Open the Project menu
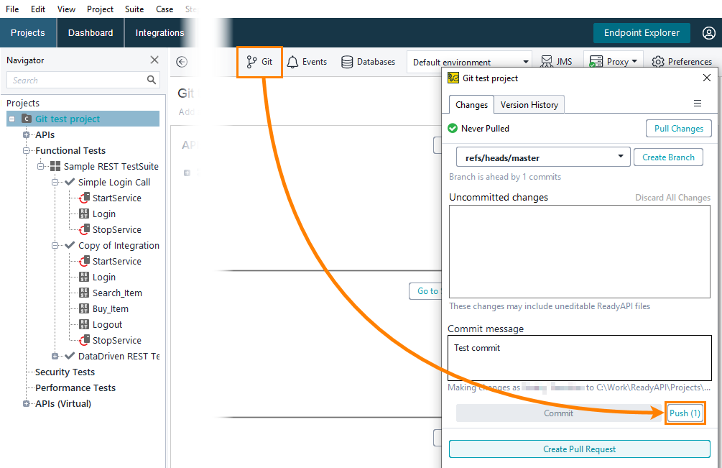The height and width of the screenshot is (468, 722). point(100,9)
